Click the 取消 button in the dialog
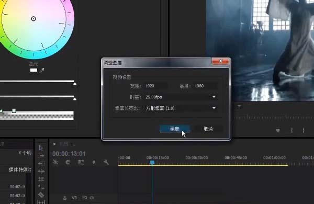Screen dimensions: 314x204 (x=208, y=129)
